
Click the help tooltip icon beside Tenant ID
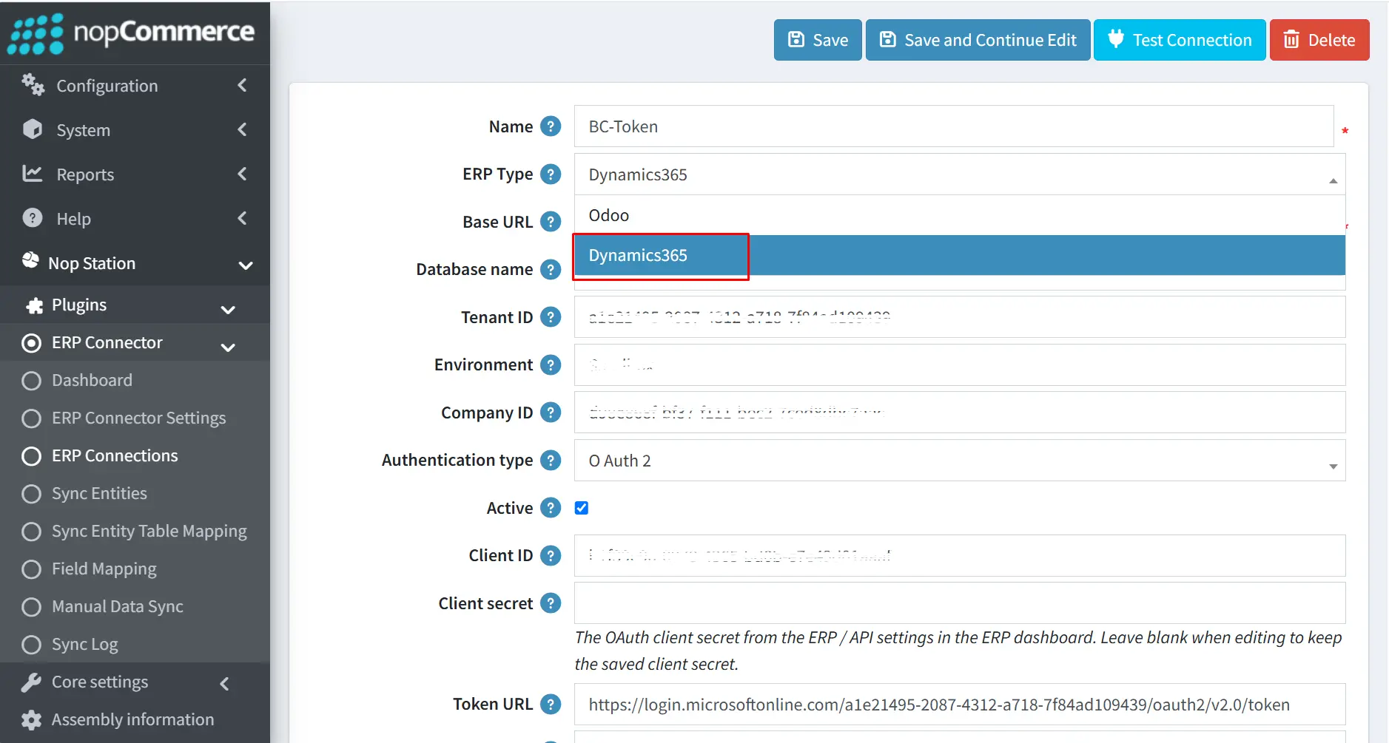click(x=551, y=317)
